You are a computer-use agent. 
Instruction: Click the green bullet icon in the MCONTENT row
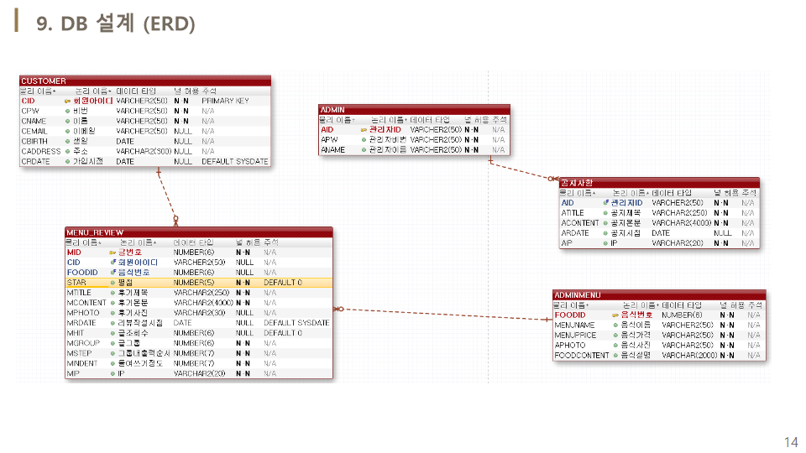113,303
